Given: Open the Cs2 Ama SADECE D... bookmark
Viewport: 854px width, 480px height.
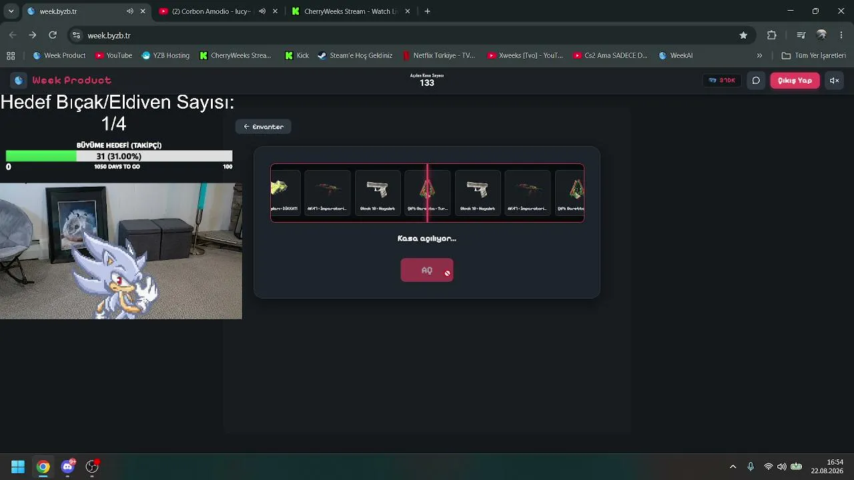Looking at the screenshot, I should [610, 55].
